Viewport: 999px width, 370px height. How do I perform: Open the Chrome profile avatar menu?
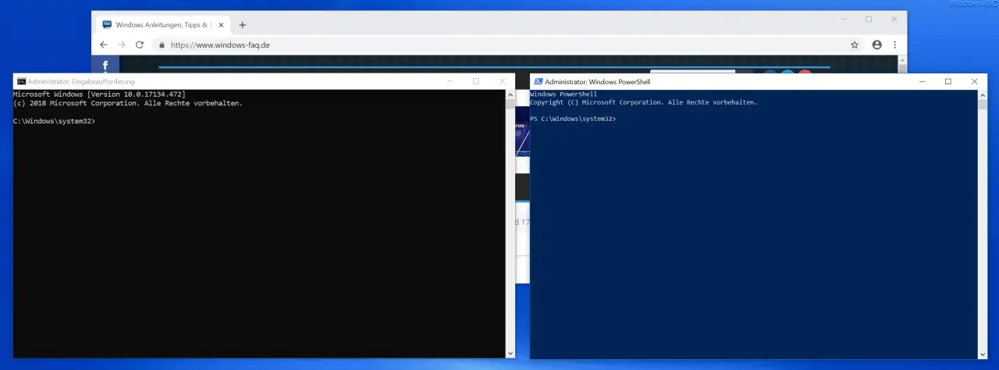(x=877, y=45)
